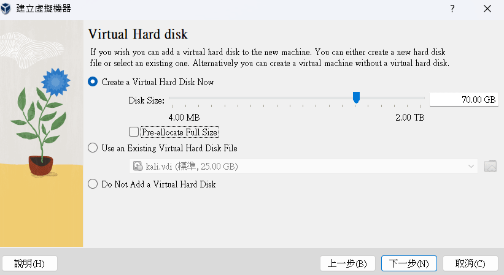Click the dropdown arrow of disk selector
Image resolution: width=504 pixels, height=275 pixels.
471,166
